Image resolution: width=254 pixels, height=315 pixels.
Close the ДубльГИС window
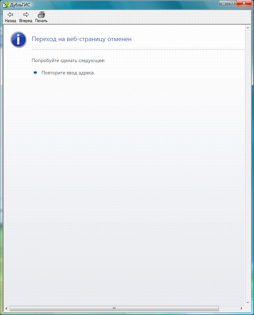point(244,4)
